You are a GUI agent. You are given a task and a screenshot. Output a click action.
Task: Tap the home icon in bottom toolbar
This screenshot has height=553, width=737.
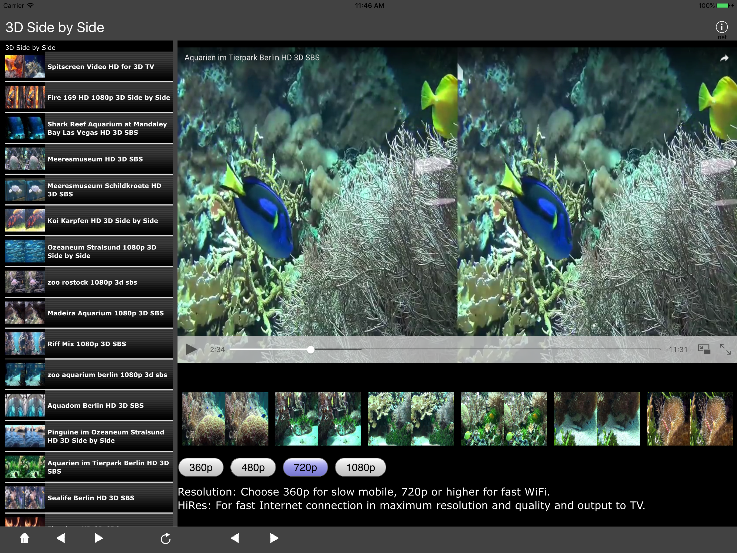tap(24, 538)
